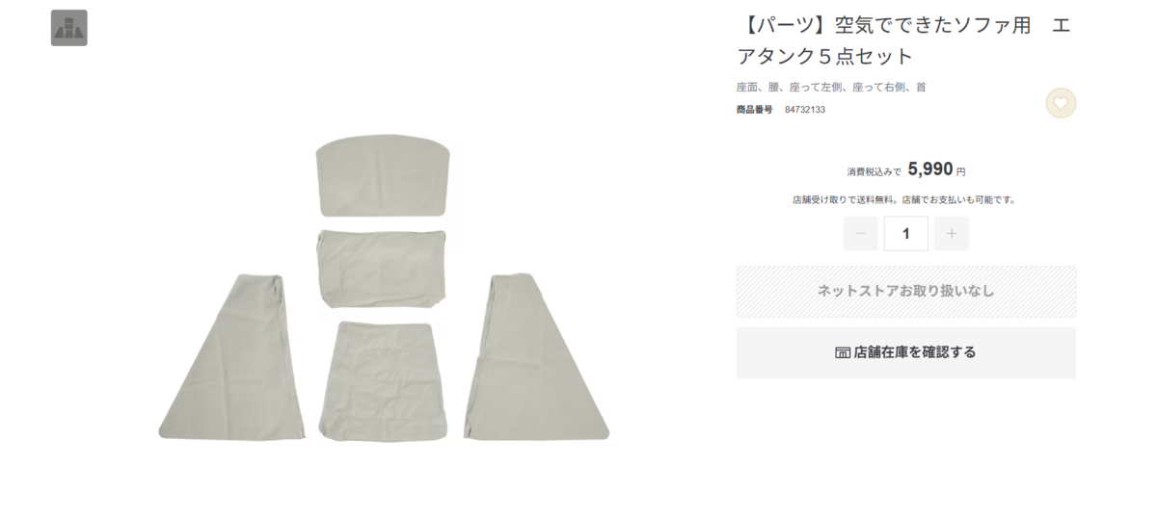Click the right triangular side piece in image
Image resolution: width=1157 pixels, height=517 pixels.
pyautogui.click(x=536, y=357)
